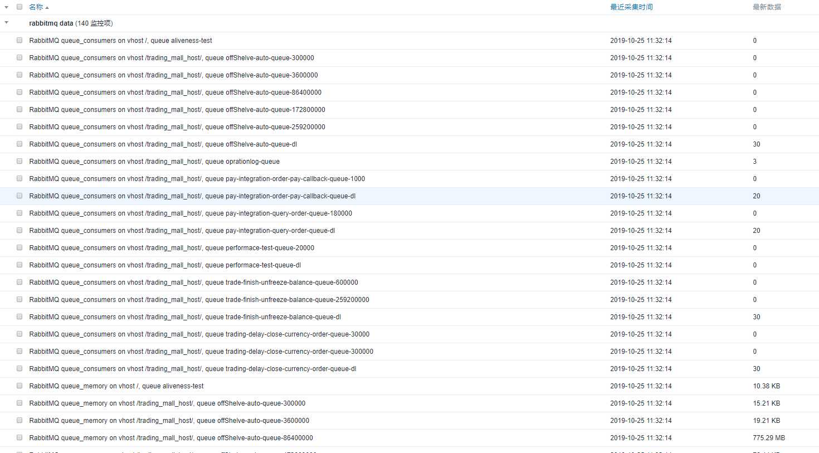819x453 pixels.
Task: Check box for unfreeze-balance-queue-dl consumers row
Action: coord(19,316)
